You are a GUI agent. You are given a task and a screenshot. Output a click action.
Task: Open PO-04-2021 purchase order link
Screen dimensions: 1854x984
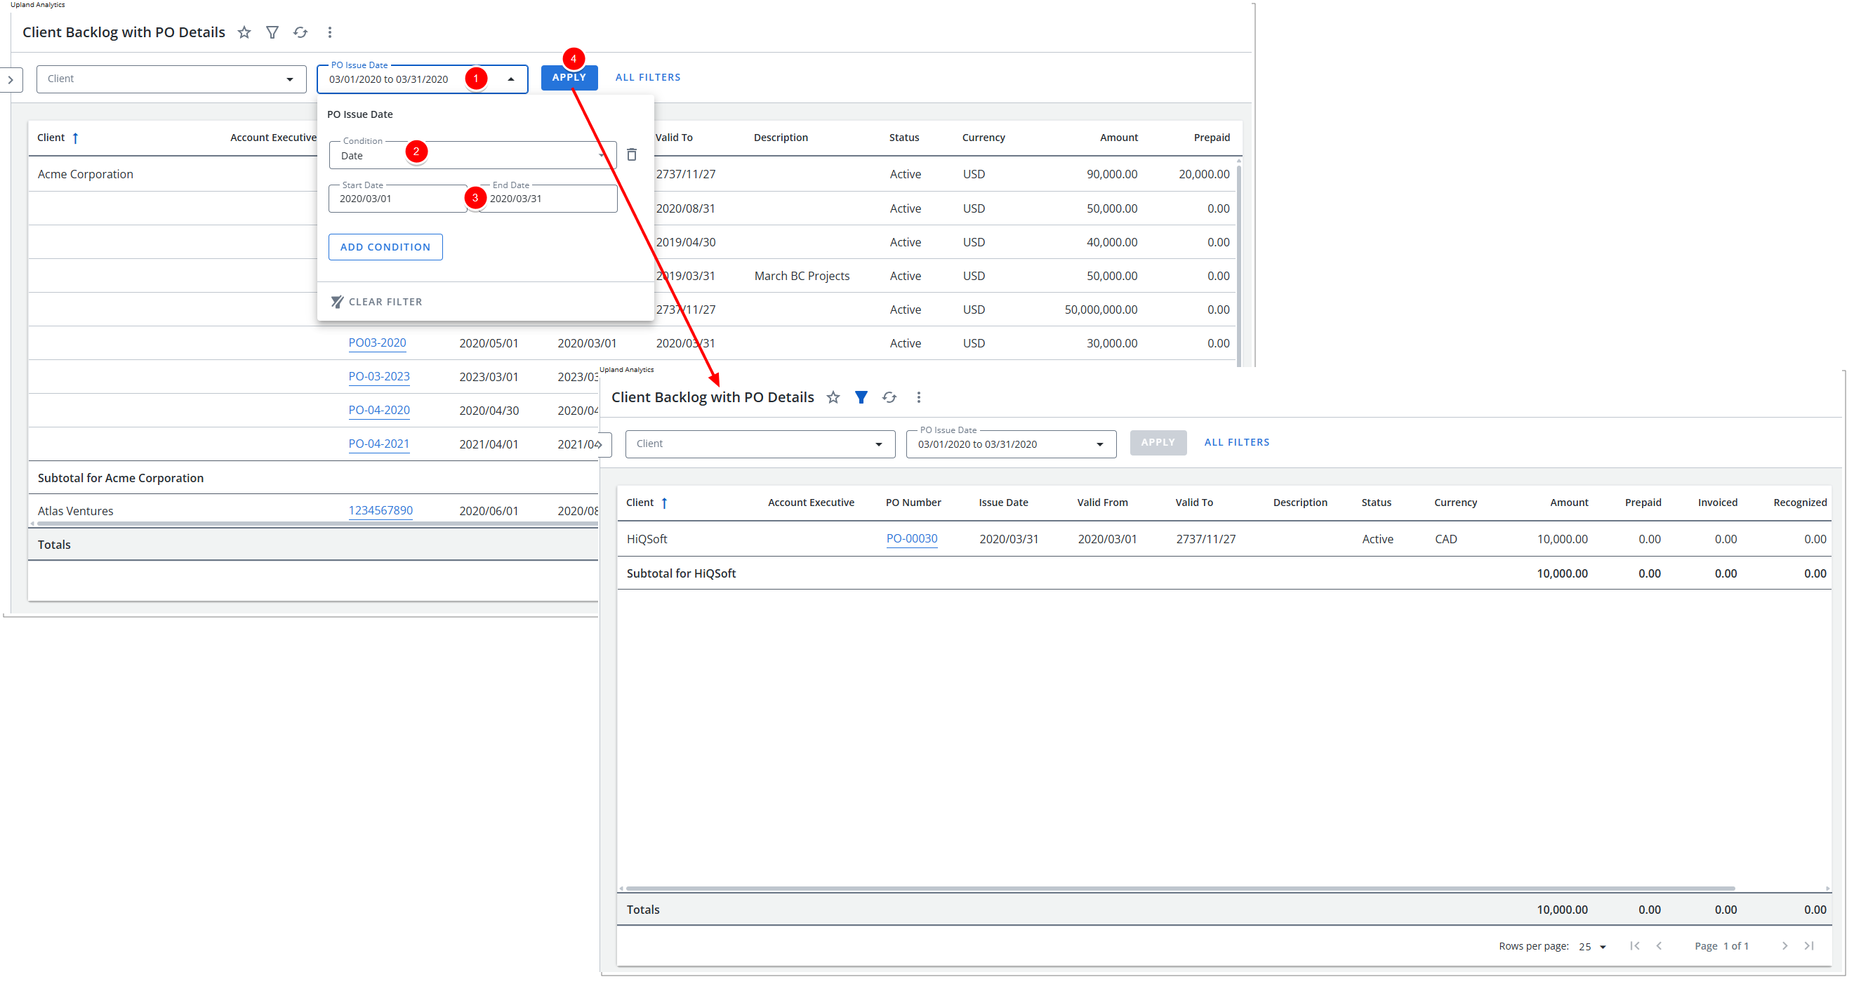[378, 444]
